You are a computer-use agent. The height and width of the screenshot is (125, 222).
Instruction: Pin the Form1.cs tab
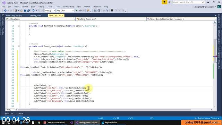(60, 15)
